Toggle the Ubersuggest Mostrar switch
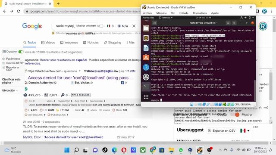Screen dimensions: 276x155 (235, 115)
